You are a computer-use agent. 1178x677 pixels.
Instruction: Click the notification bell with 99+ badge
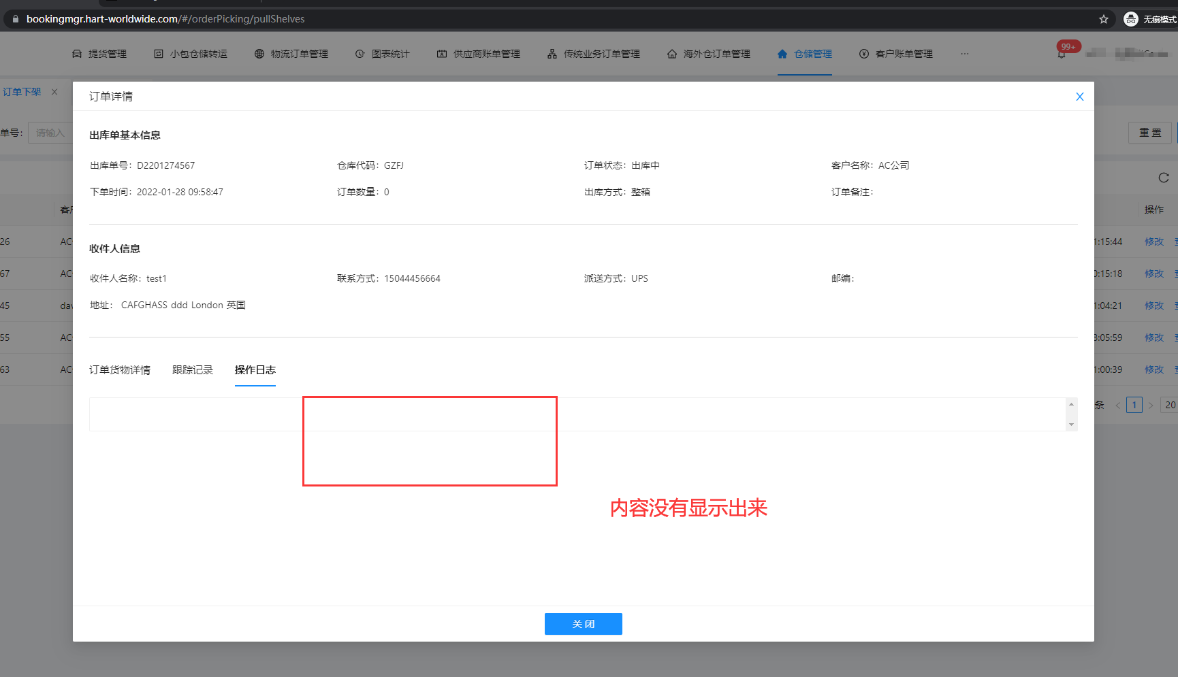point(1062,54)
